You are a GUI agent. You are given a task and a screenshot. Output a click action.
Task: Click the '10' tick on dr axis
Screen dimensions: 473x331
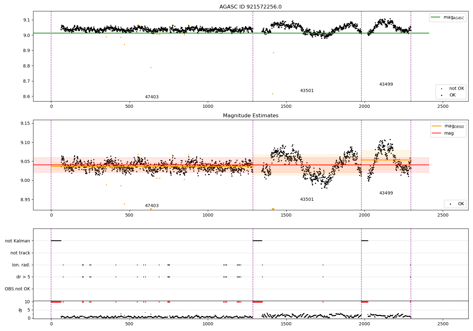coord(27,302)
